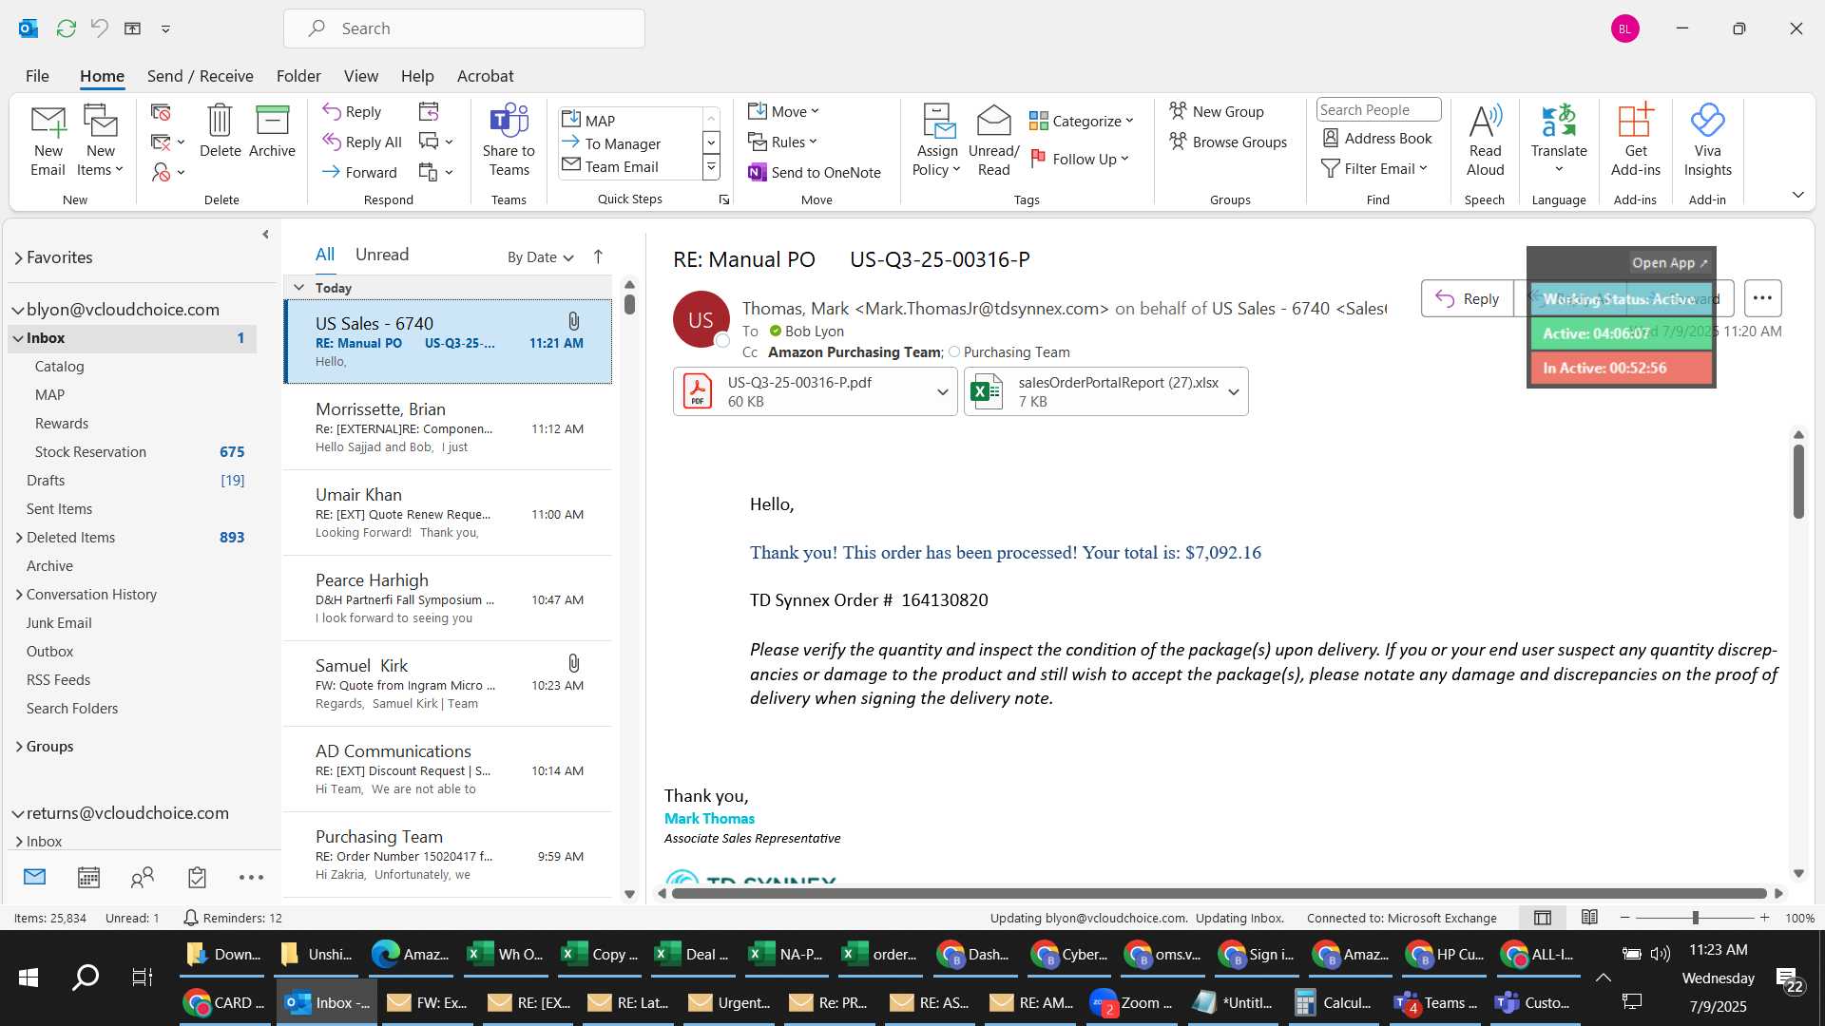Viewport: 1825px width, 1026px height.
Task: Forward the selected email
Action: [359, 172]
